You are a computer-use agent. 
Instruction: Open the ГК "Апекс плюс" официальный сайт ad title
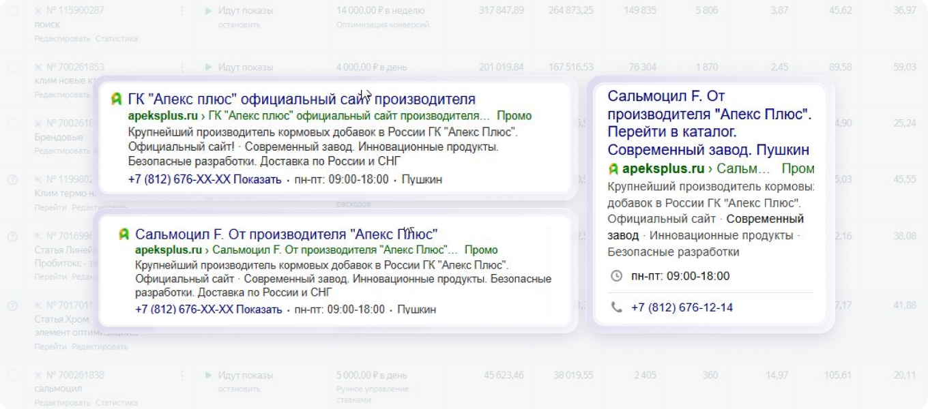(x=302, y=100)
